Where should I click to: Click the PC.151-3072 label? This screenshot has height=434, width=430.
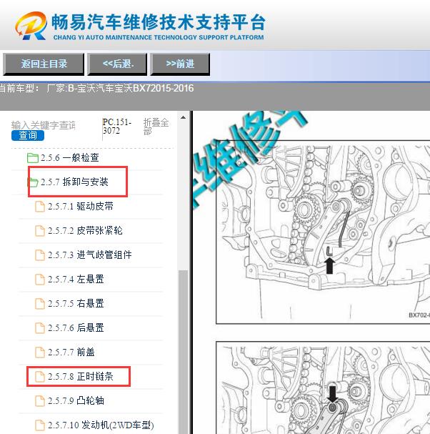click(x=116, y=127)
